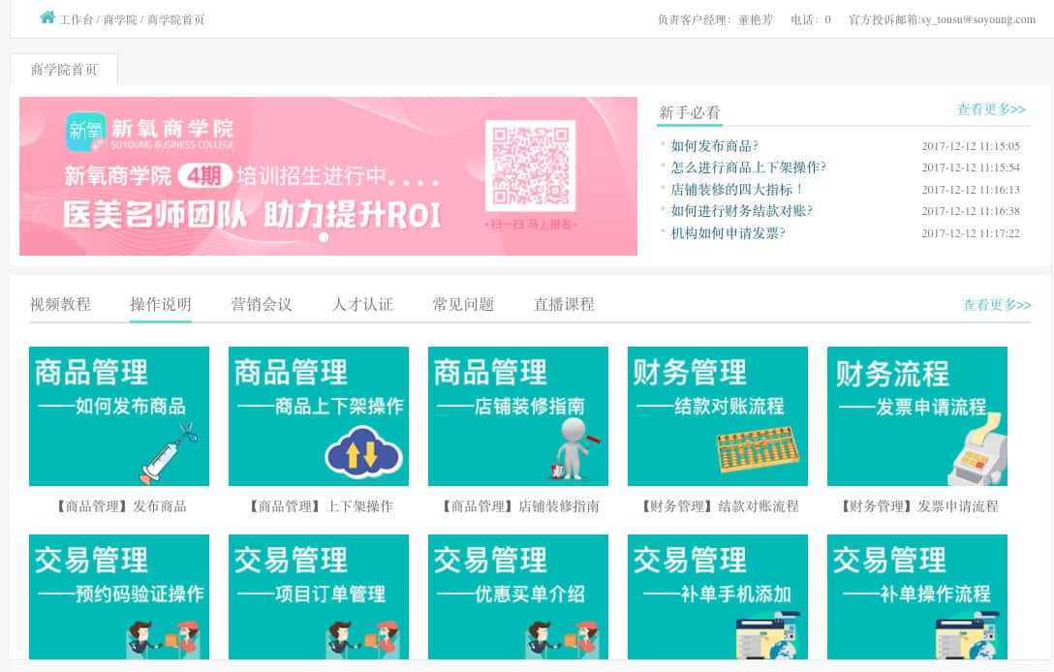Open the 预约码验证操作 tutorial card

(x=119, y=596)
